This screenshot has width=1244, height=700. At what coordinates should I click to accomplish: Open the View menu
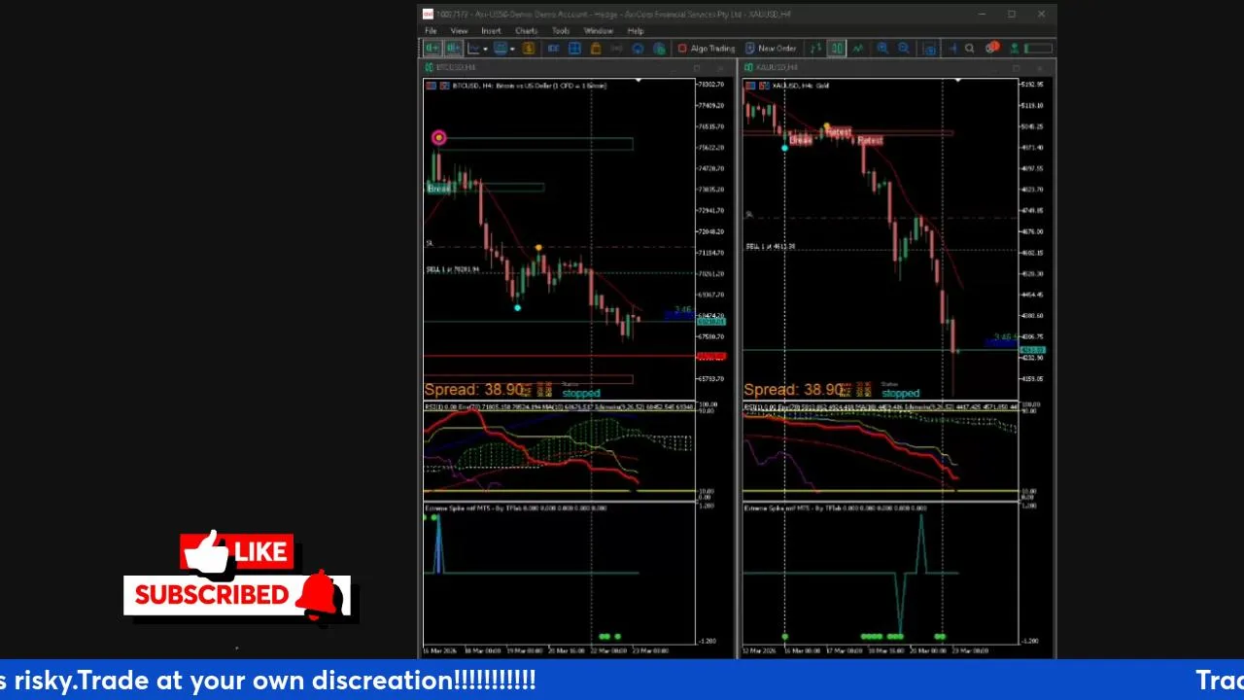(459, 31)
